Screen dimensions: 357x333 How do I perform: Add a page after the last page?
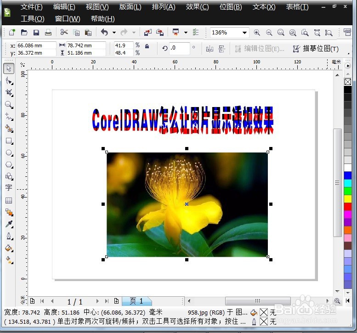pos(117,301)
